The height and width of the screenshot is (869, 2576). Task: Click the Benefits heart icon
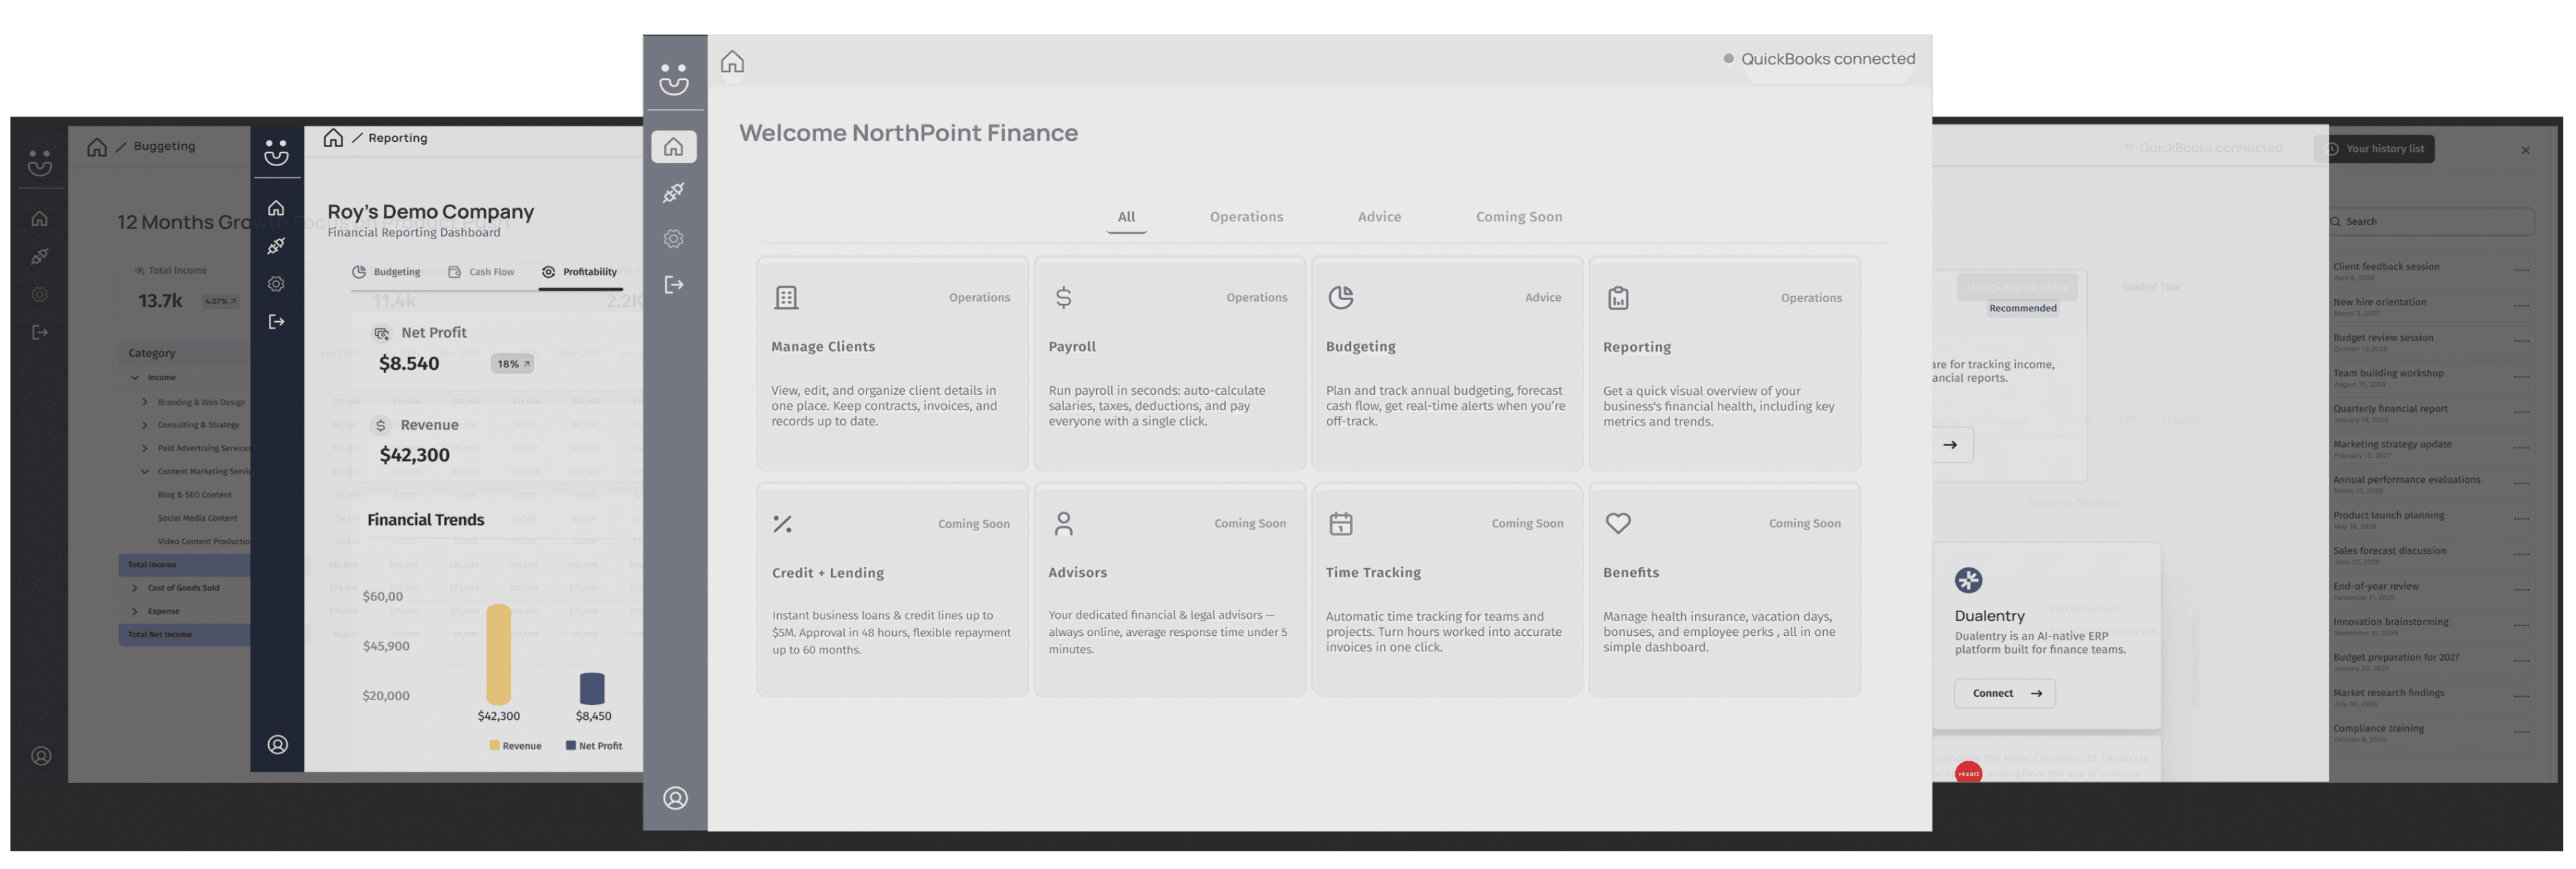click(1617, 524)
